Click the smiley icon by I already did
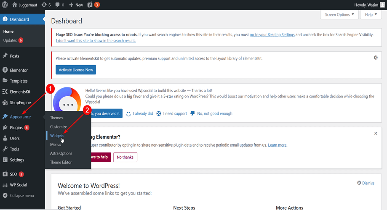Screen dimensions: 387x210 tap(128, 114)
